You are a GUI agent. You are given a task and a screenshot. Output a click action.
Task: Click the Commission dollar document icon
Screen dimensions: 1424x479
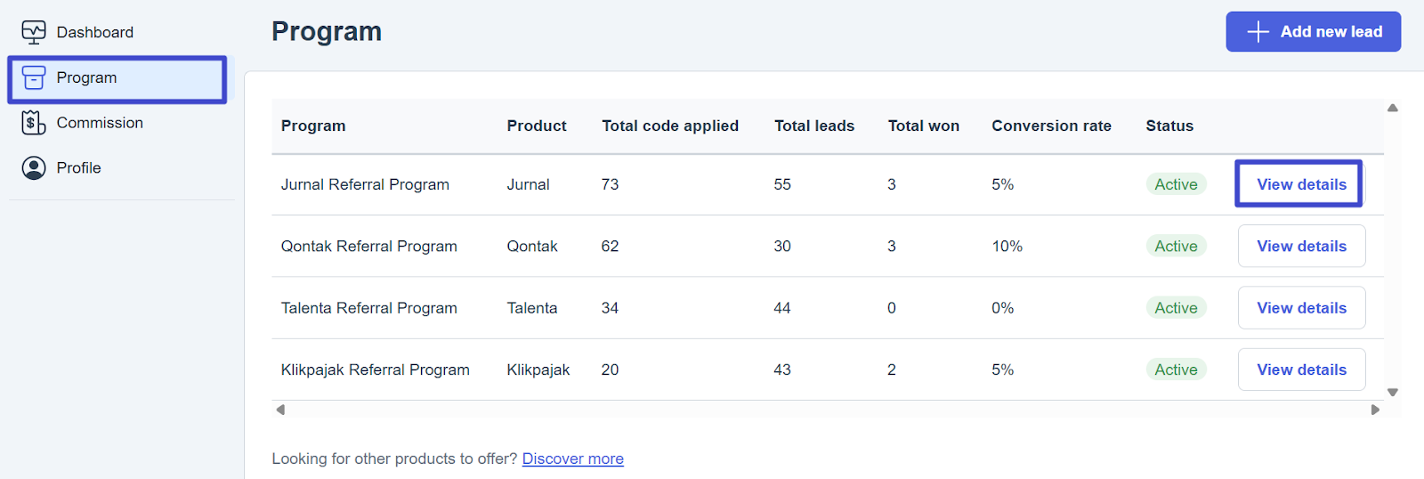coord(34,123)
